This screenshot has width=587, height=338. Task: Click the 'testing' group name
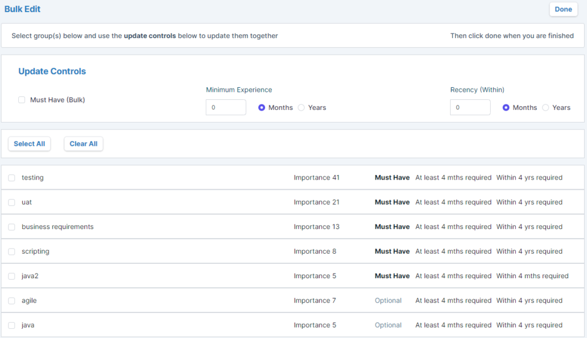pos(32,178)
